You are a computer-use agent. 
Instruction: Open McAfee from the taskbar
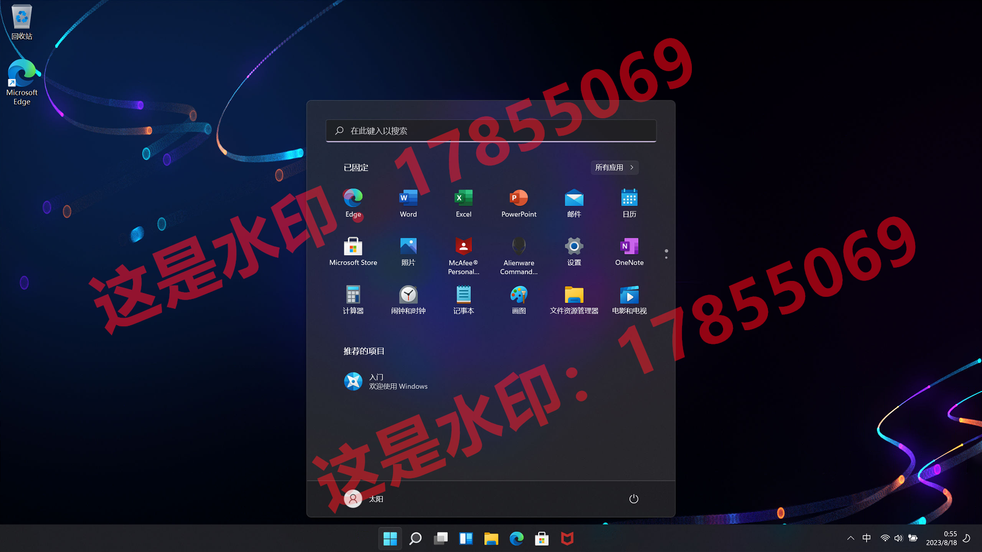[x=567, y=539]
